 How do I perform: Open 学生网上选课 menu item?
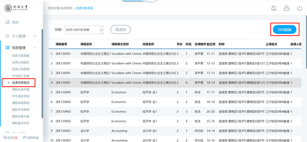(x=20, y=76)
